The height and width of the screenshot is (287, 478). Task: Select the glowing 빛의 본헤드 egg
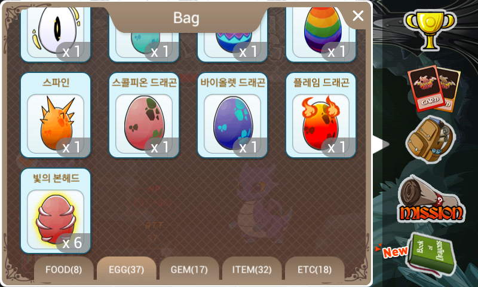pos(56,211)
